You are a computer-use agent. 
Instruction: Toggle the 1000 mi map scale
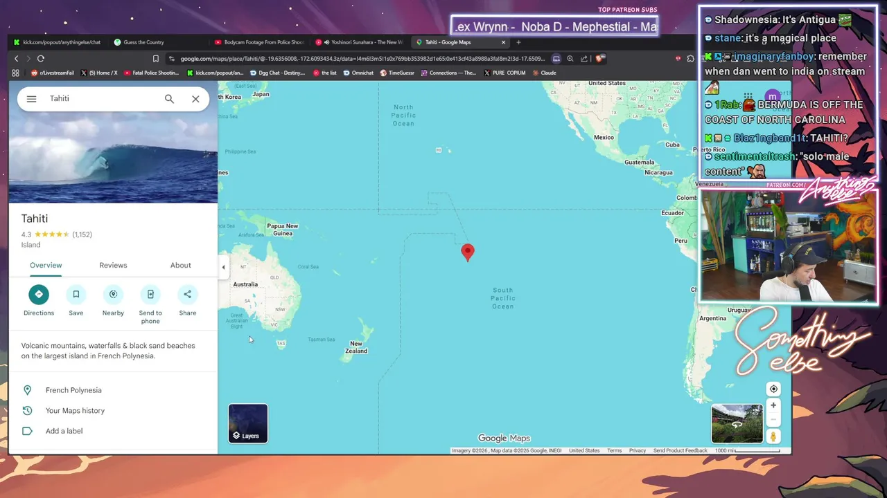[x=748, y=451]
